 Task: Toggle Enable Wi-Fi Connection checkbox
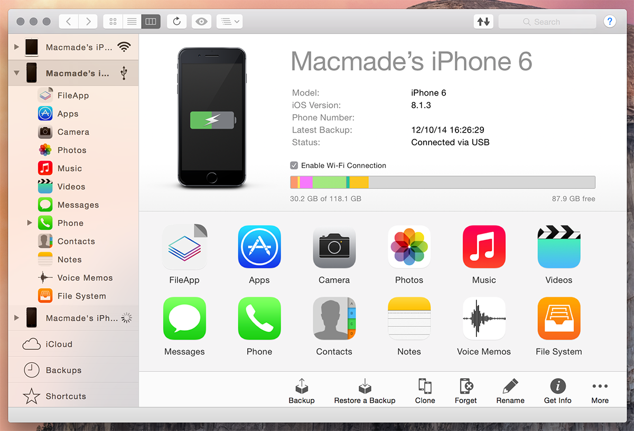(294, 165)
